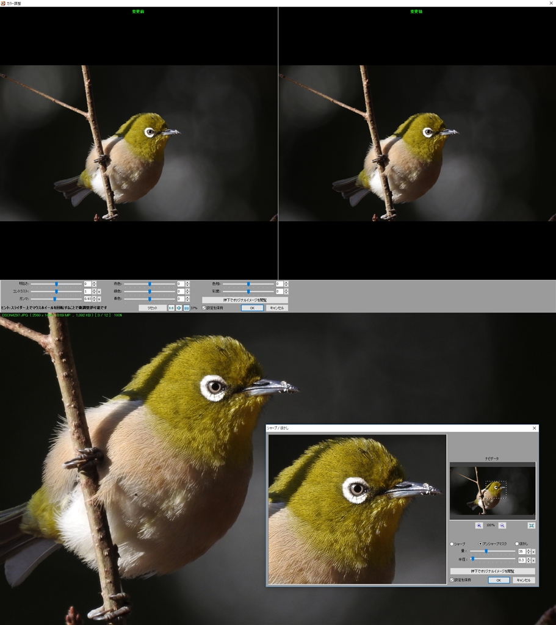Click the blue value stepper arrows
This screenshot has width=556, height=625.
pyautogui.click(x=187, y=299)
